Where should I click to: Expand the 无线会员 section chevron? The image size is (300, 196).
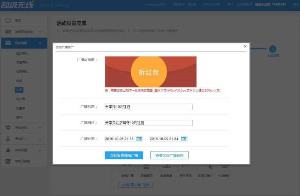pos(40,128)
